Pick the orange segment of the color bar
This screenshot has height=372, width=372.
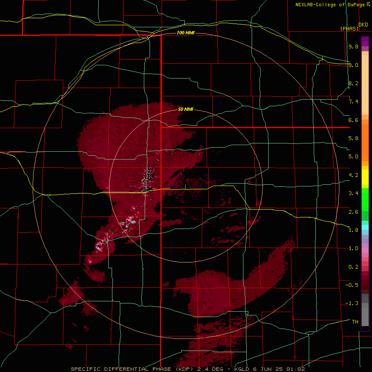point(365,142)
